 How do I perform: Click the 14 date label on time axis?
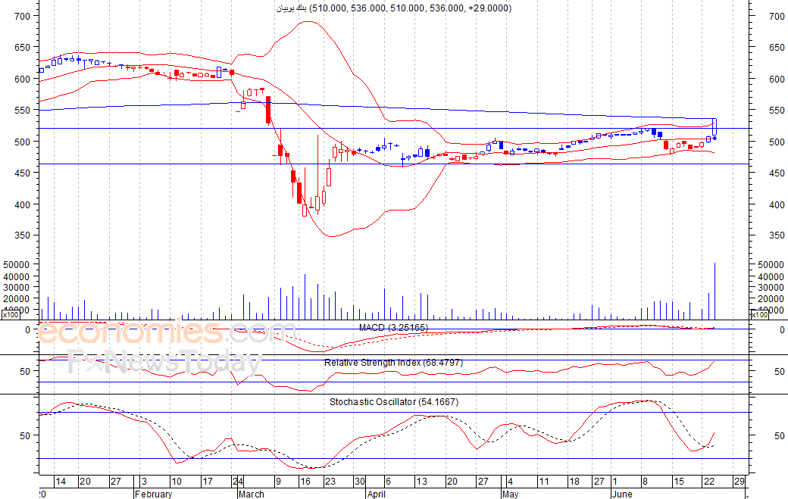[61, 482]
